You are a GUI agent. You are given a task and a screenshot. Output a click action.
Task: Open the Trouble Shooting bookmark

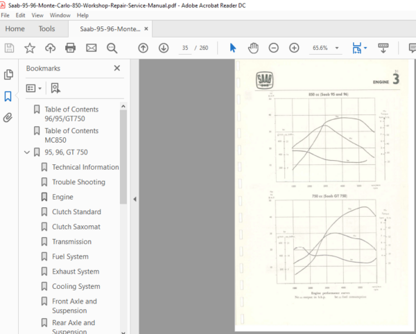coord(78,182)
